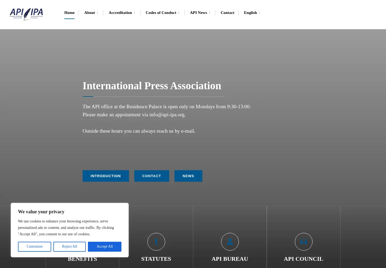The image size is (386, 268).
Task: Customize cookie preferences
Action: tap(35, 247)
